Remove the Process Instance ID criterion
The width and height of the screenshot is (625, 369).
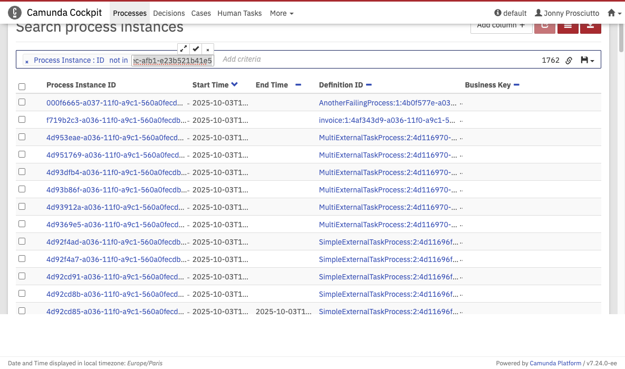(27, 61)
